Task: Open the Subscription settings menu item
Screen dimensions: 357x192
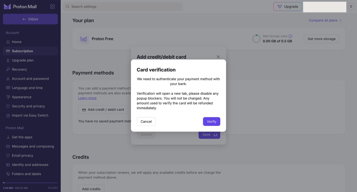Action: click(22, 51)
